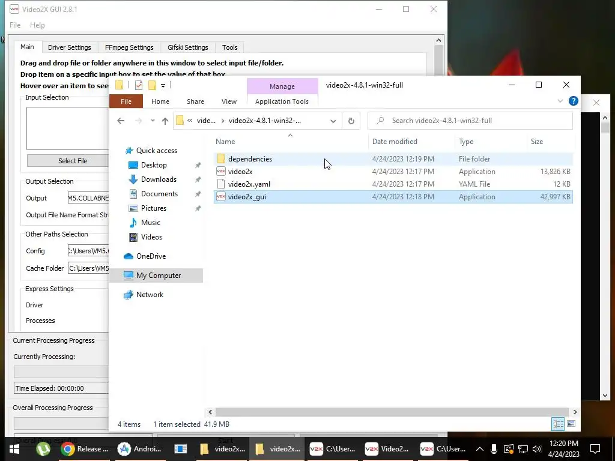Open the Home ribbon tab
This screenshot has height=461, width=615.
click(x=160, y=101)
